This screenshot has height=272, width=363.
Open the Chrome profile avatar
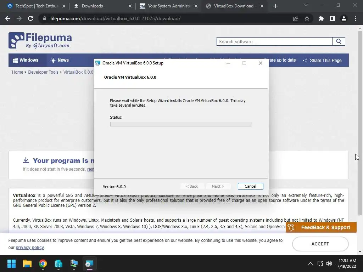coord(344,18)
